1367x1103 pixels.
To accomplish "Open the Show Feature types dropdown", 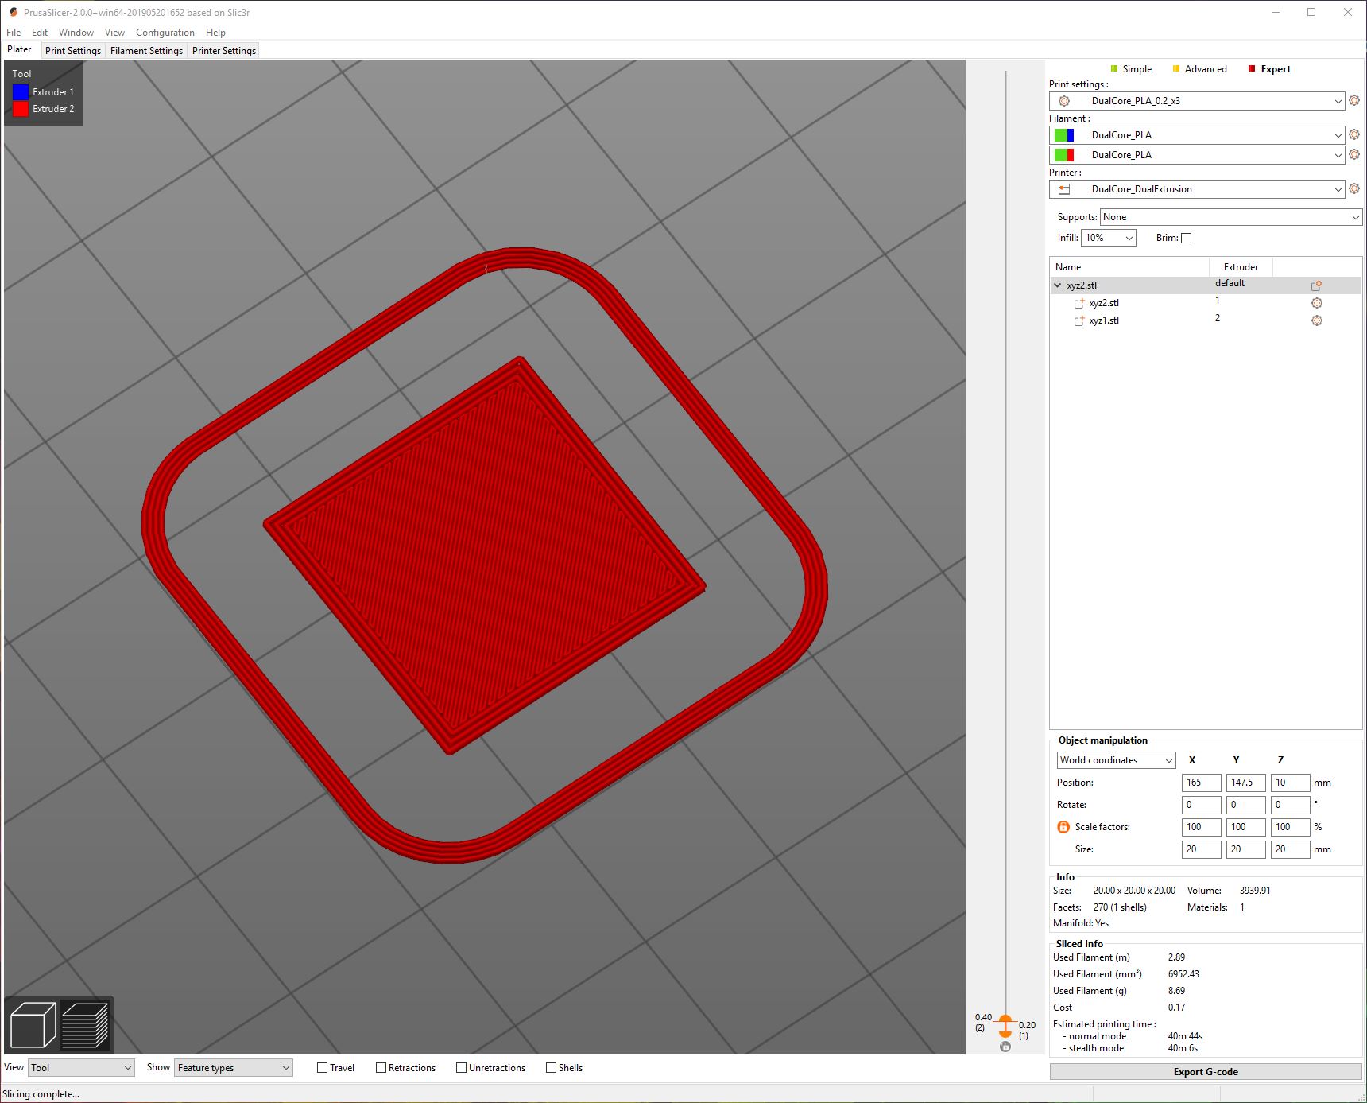I will [234, 1068].
